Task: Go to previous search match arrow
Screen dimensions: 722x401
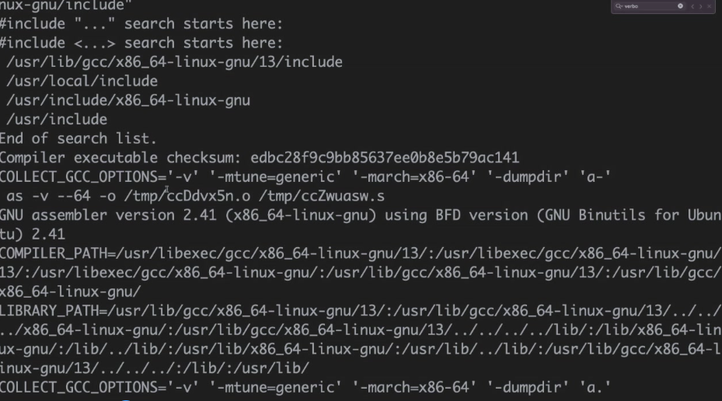Action: pos(692,6)
